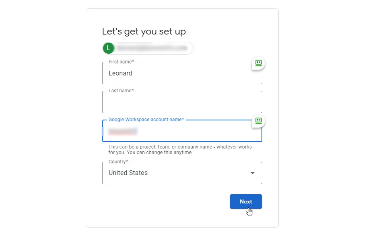Click the "Leonard" text in First name
The image size is (389, 240).
[120, 73]
